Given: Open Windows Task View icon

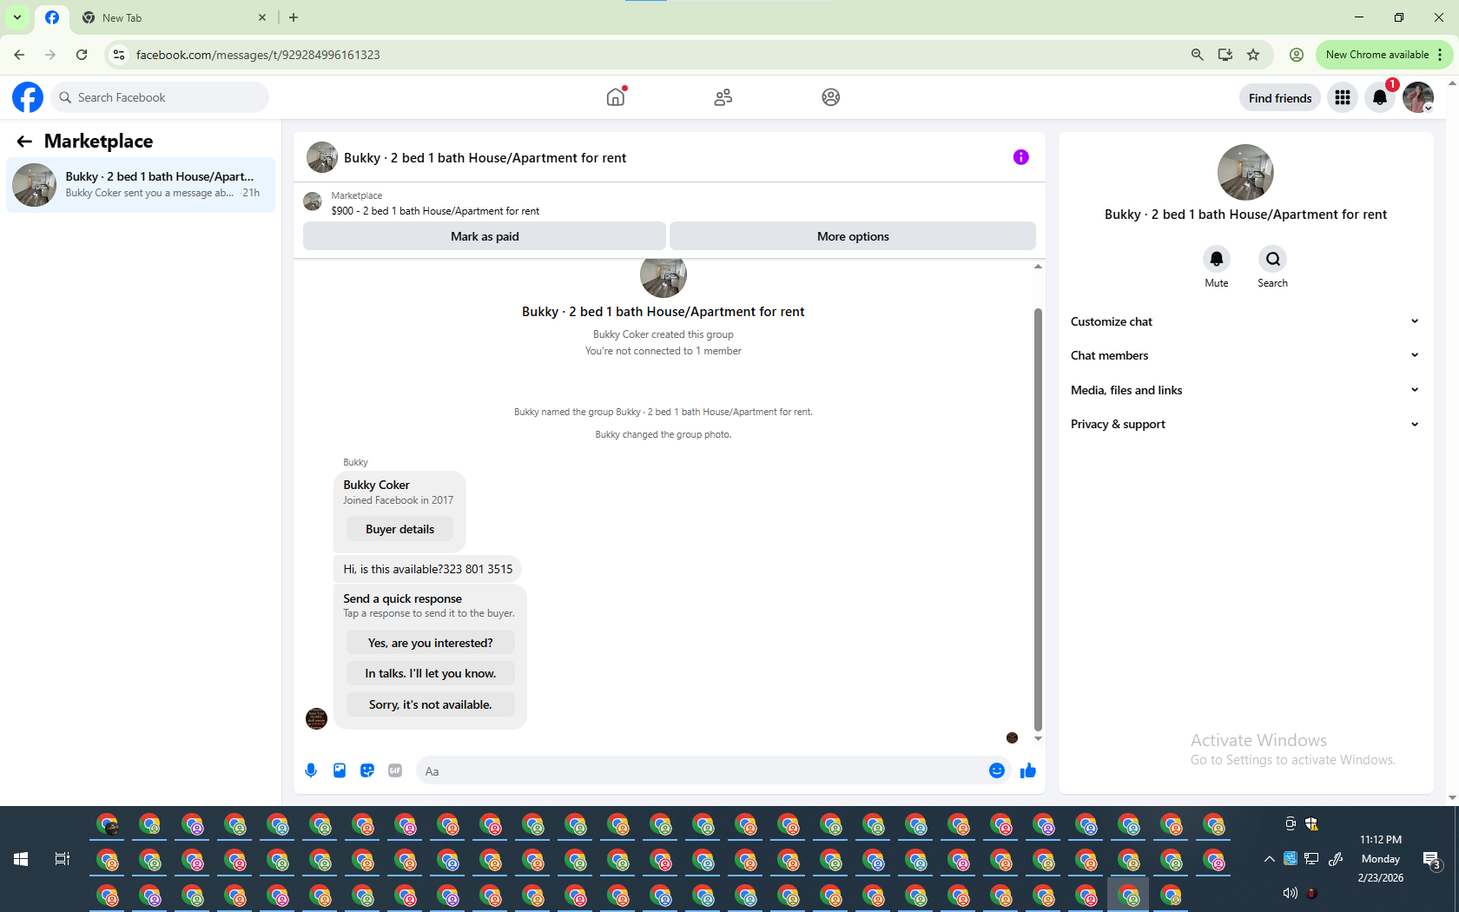Looking at the screenshot, I should click(x=63, y=859).
